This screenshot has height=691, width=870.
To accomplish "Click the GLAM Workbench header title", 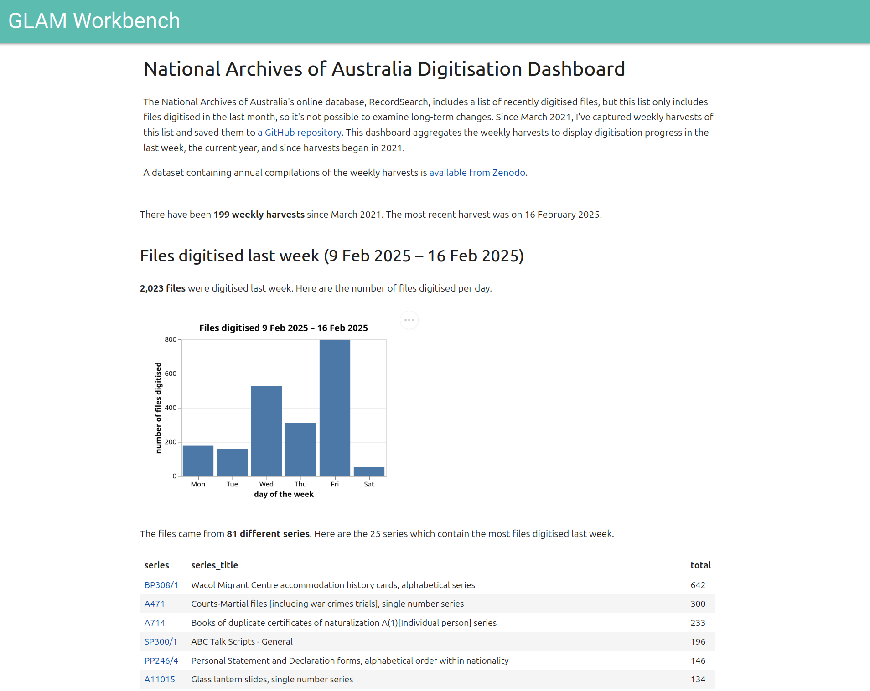I will click(94, 21).
